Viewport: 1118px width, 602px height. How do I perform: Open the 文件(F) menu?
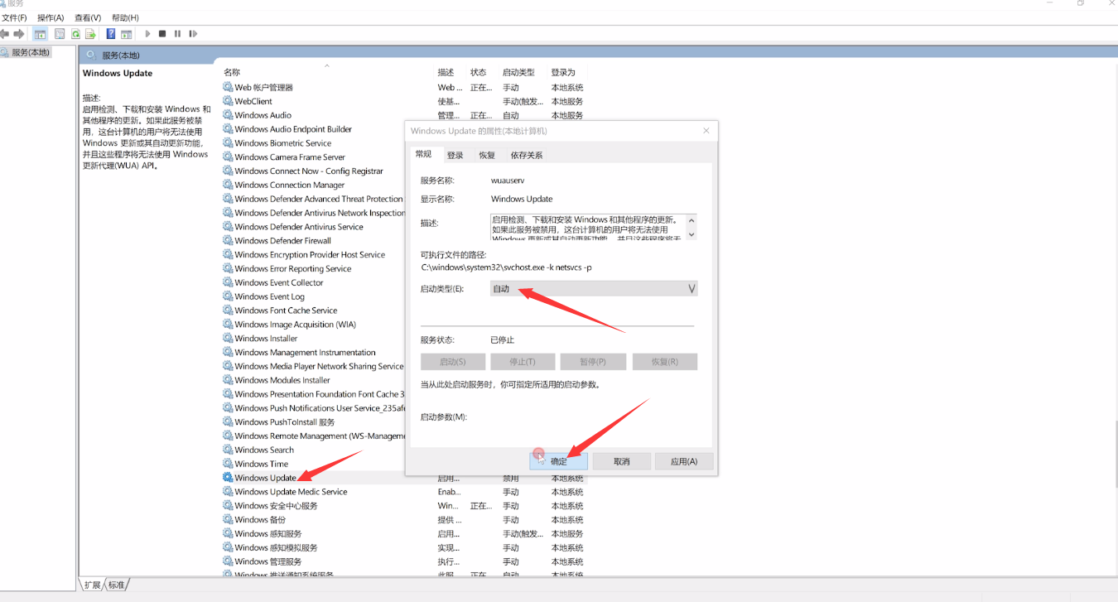(14, 17)
